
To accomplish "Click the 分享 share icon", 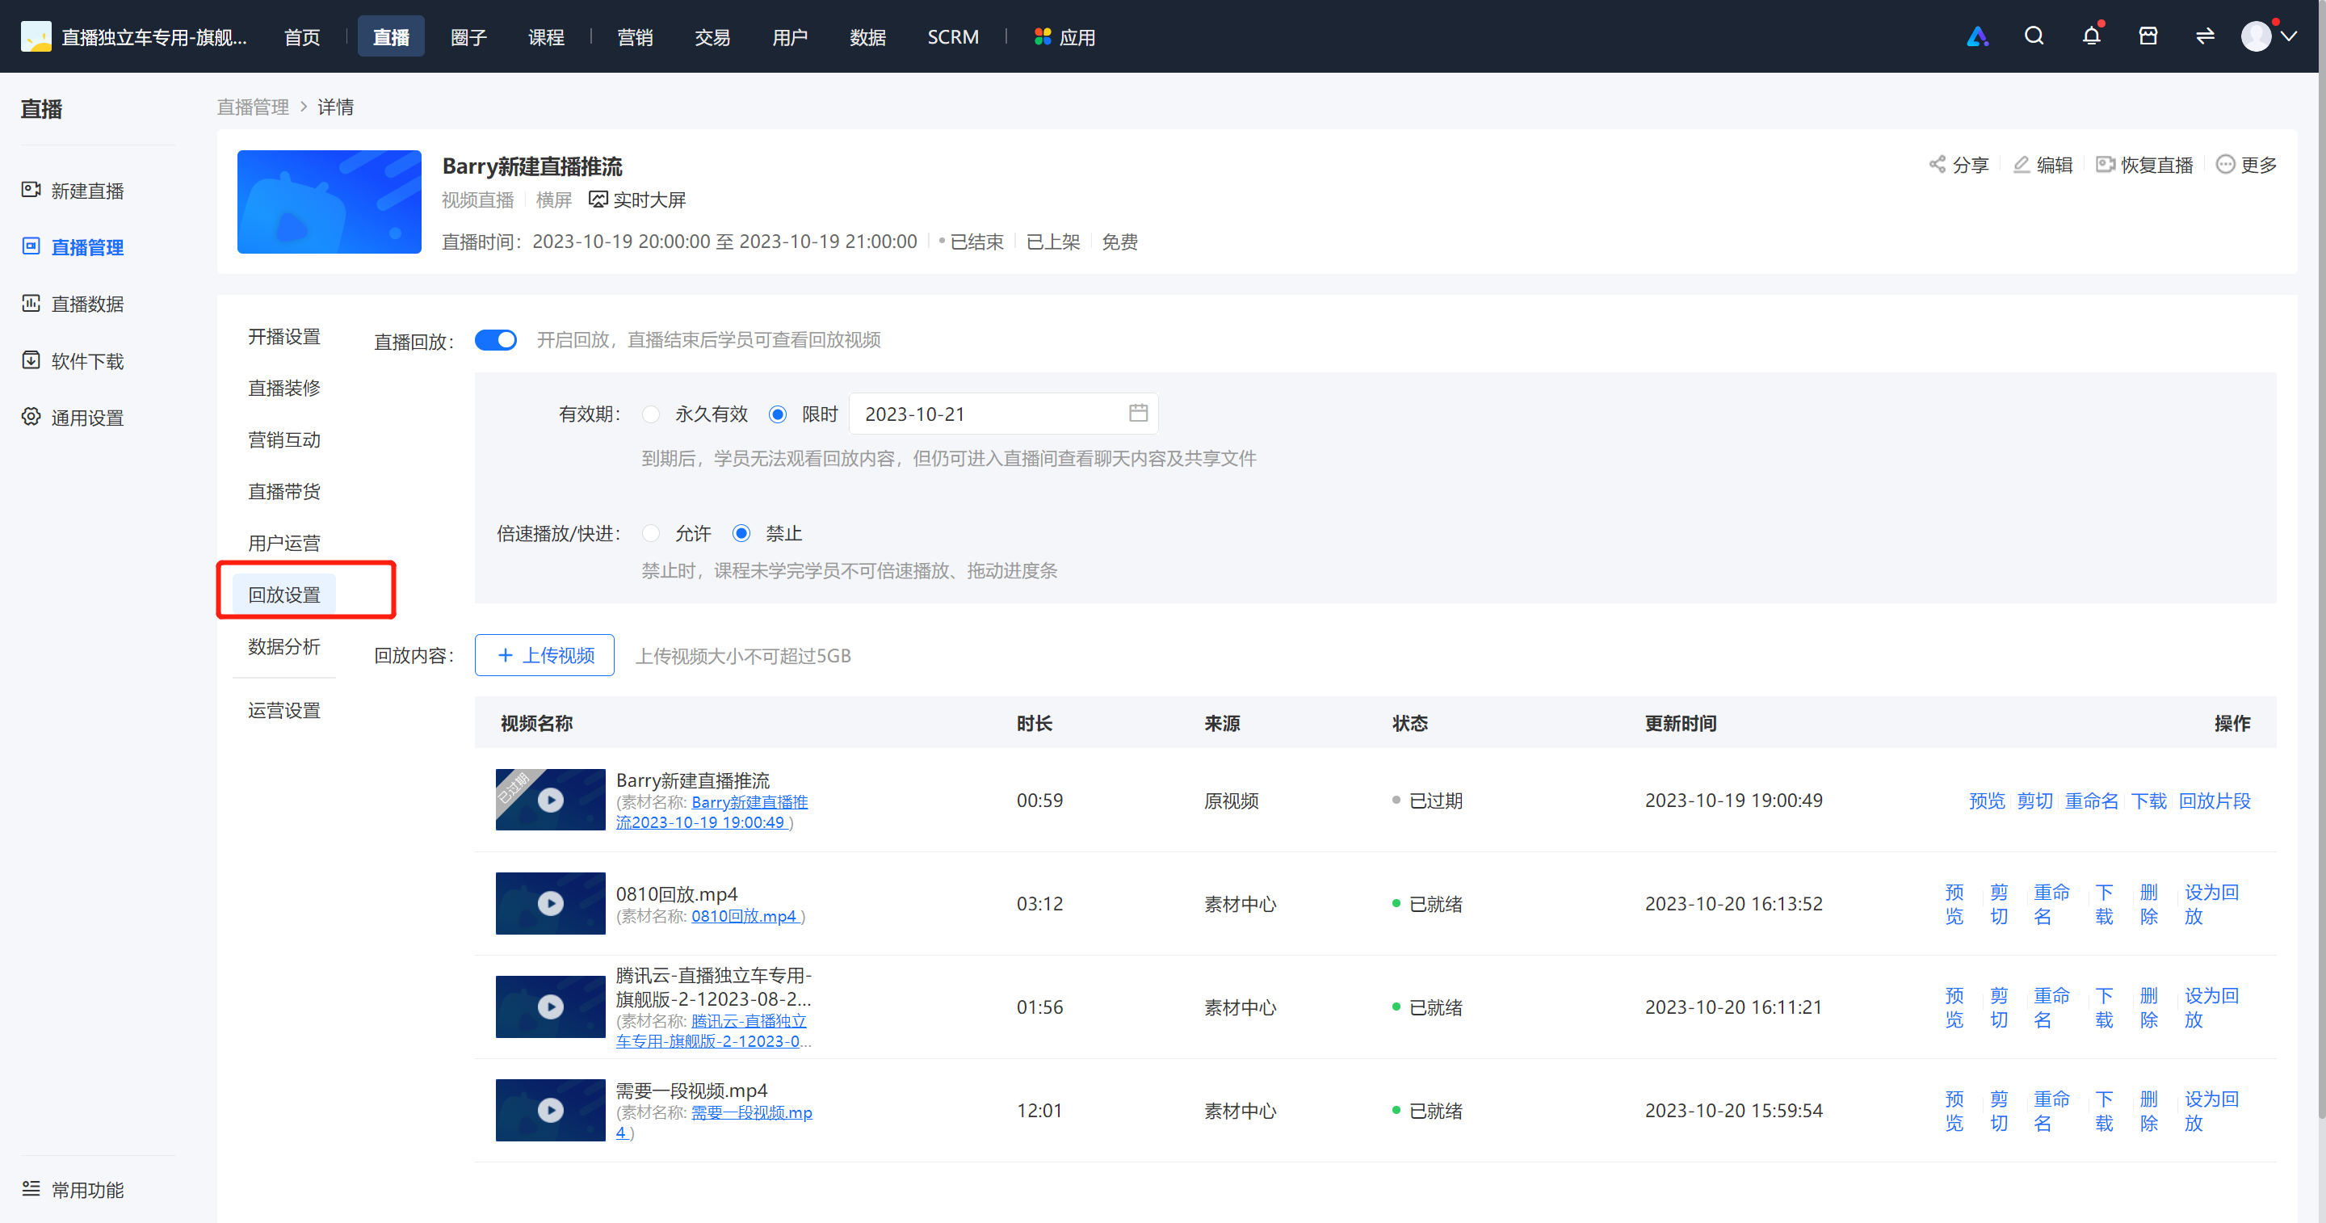I will pos(1937,165).
